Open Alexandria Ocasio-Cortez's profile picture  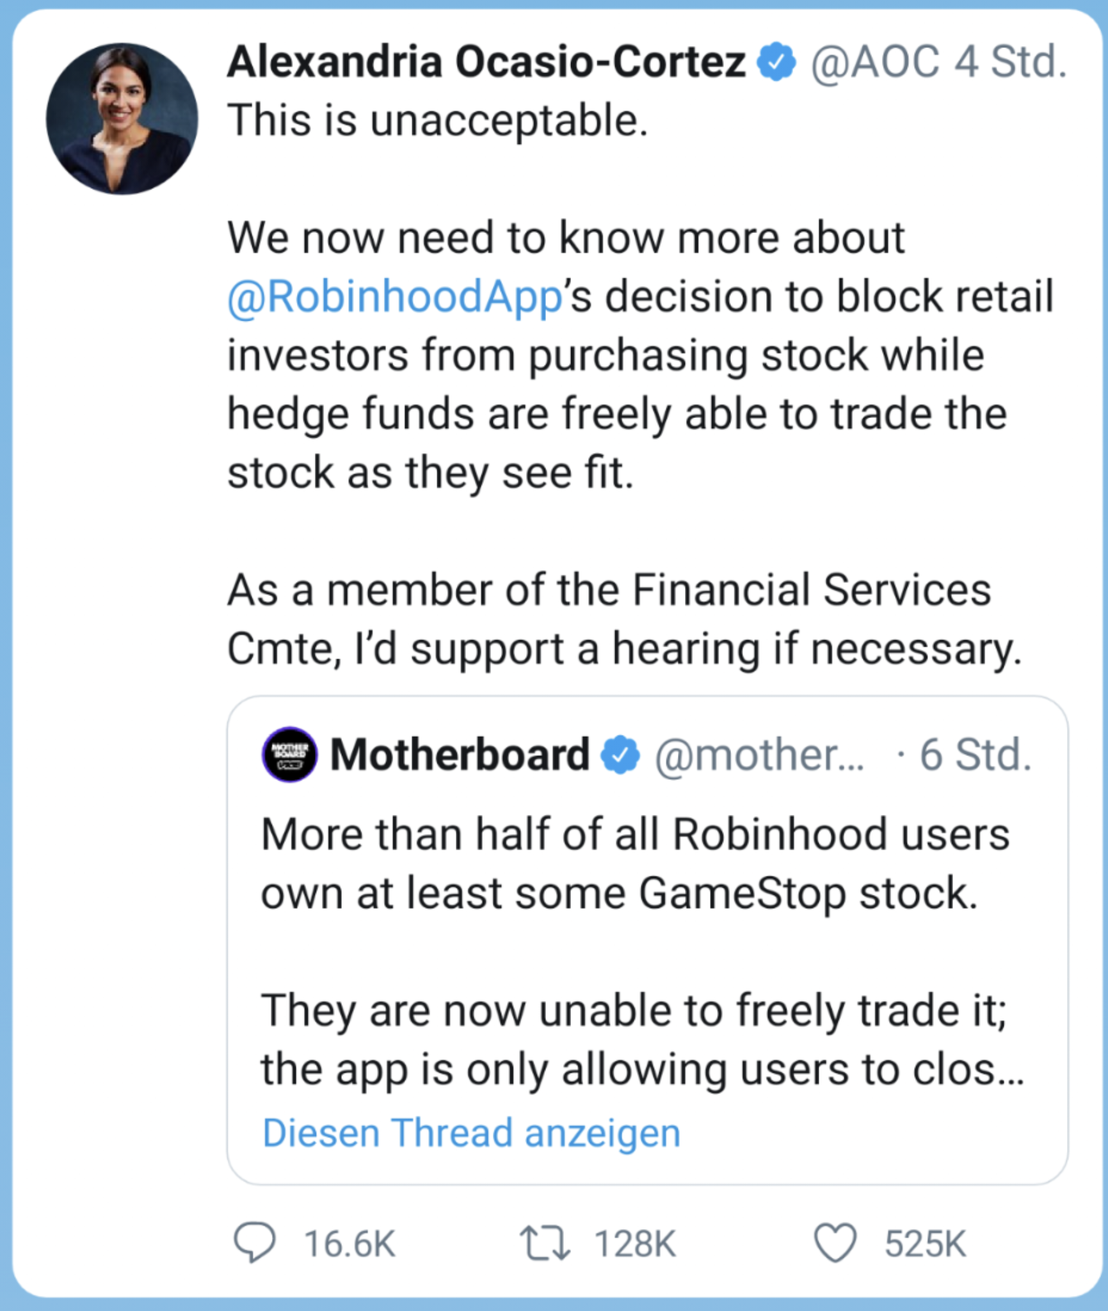122,119
